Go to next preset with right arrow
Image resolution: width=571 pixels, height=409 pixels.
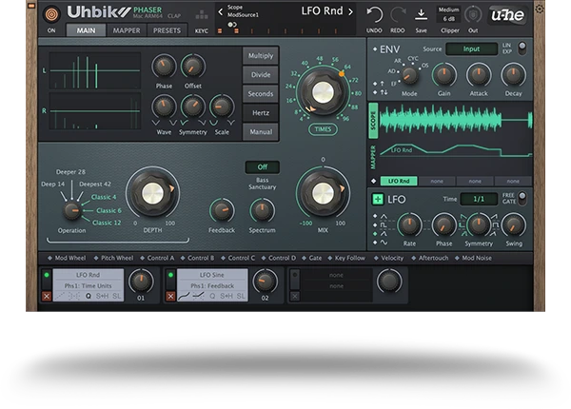(x=350, y=11)
